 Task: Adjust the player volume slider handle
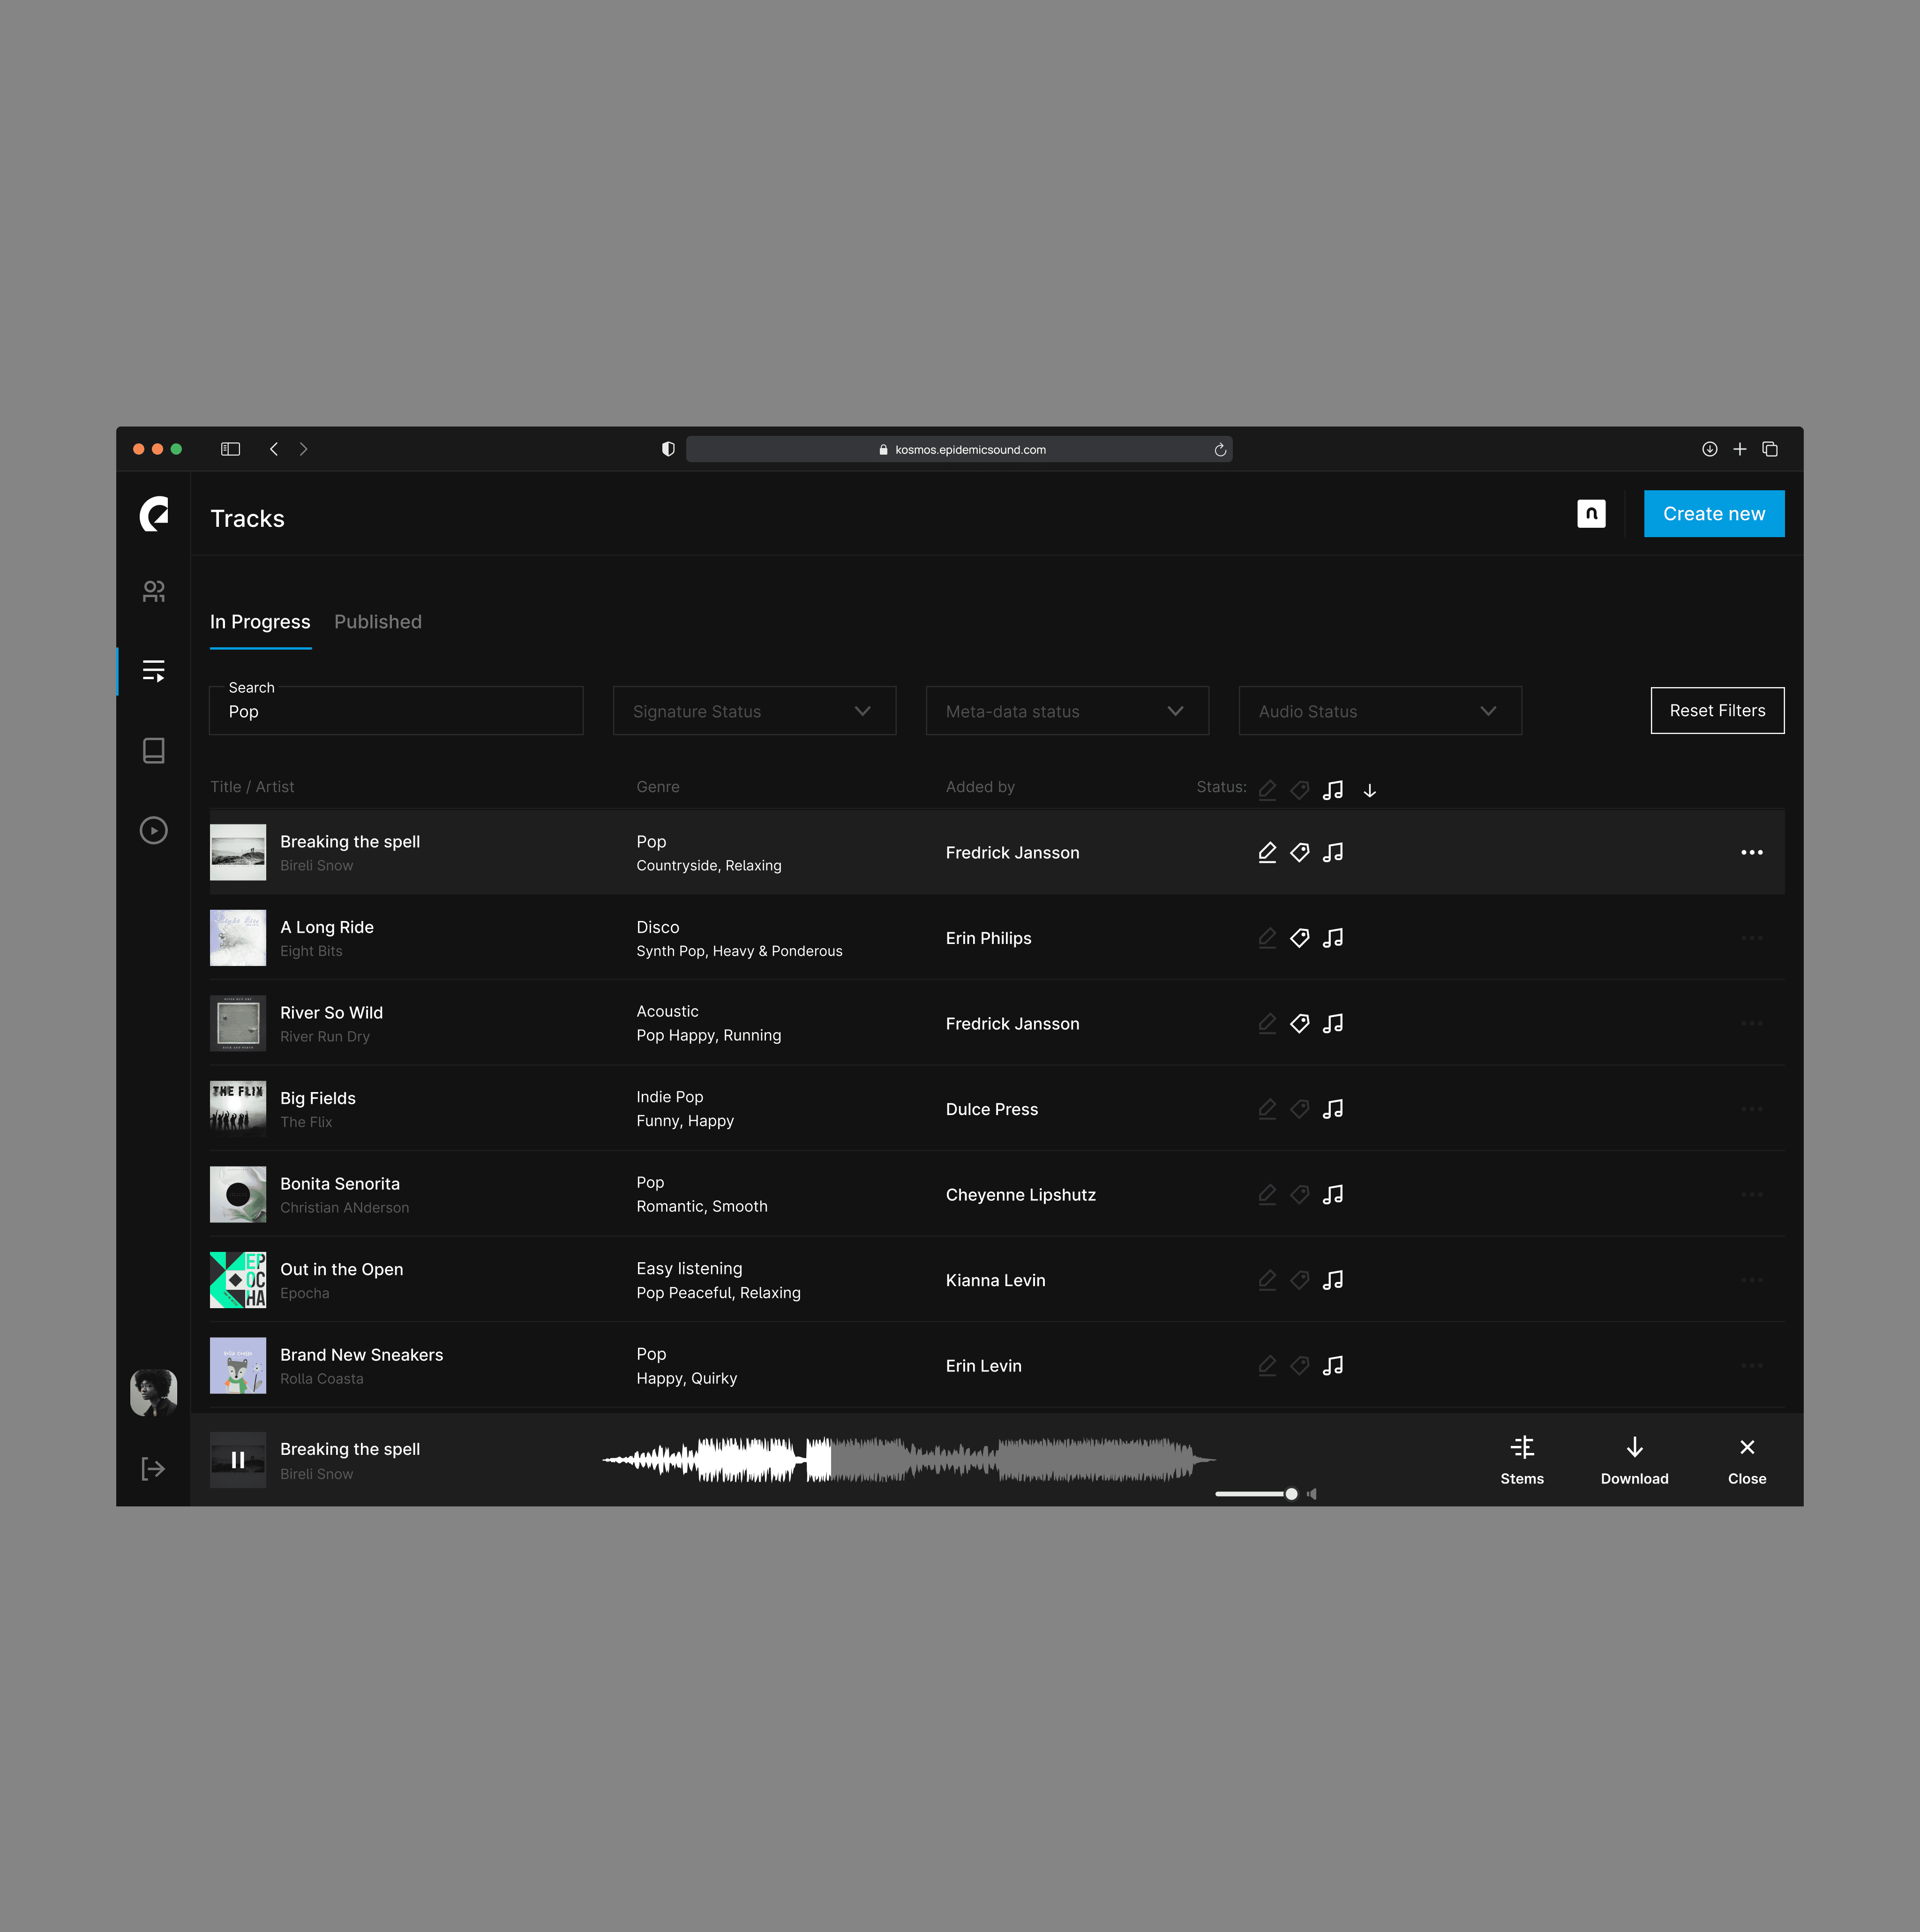tap(1291, 1494)
